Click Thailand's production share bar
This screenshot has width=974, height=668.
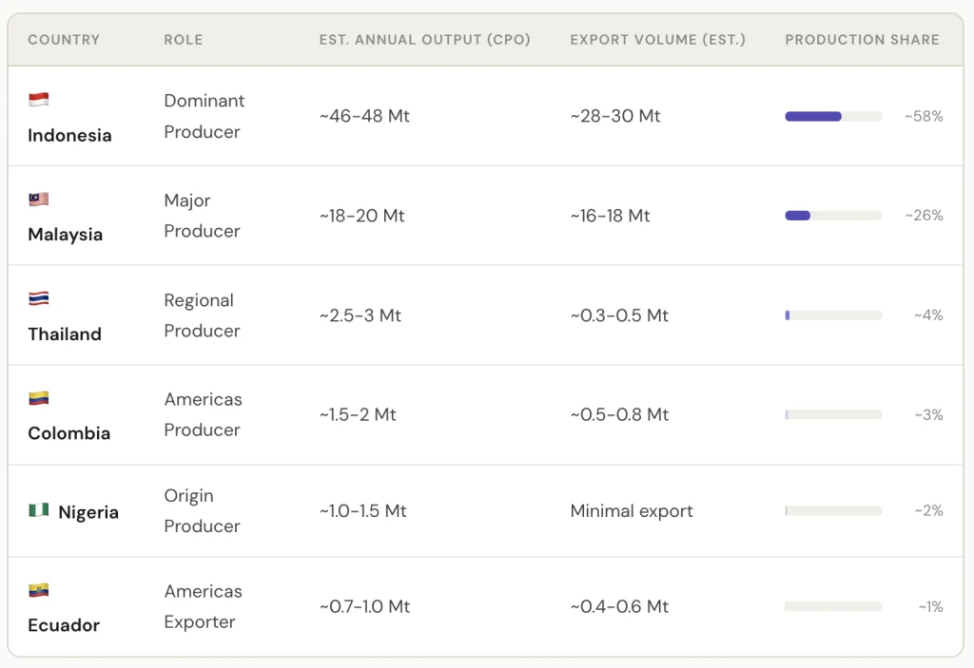[x=833, y=315]
